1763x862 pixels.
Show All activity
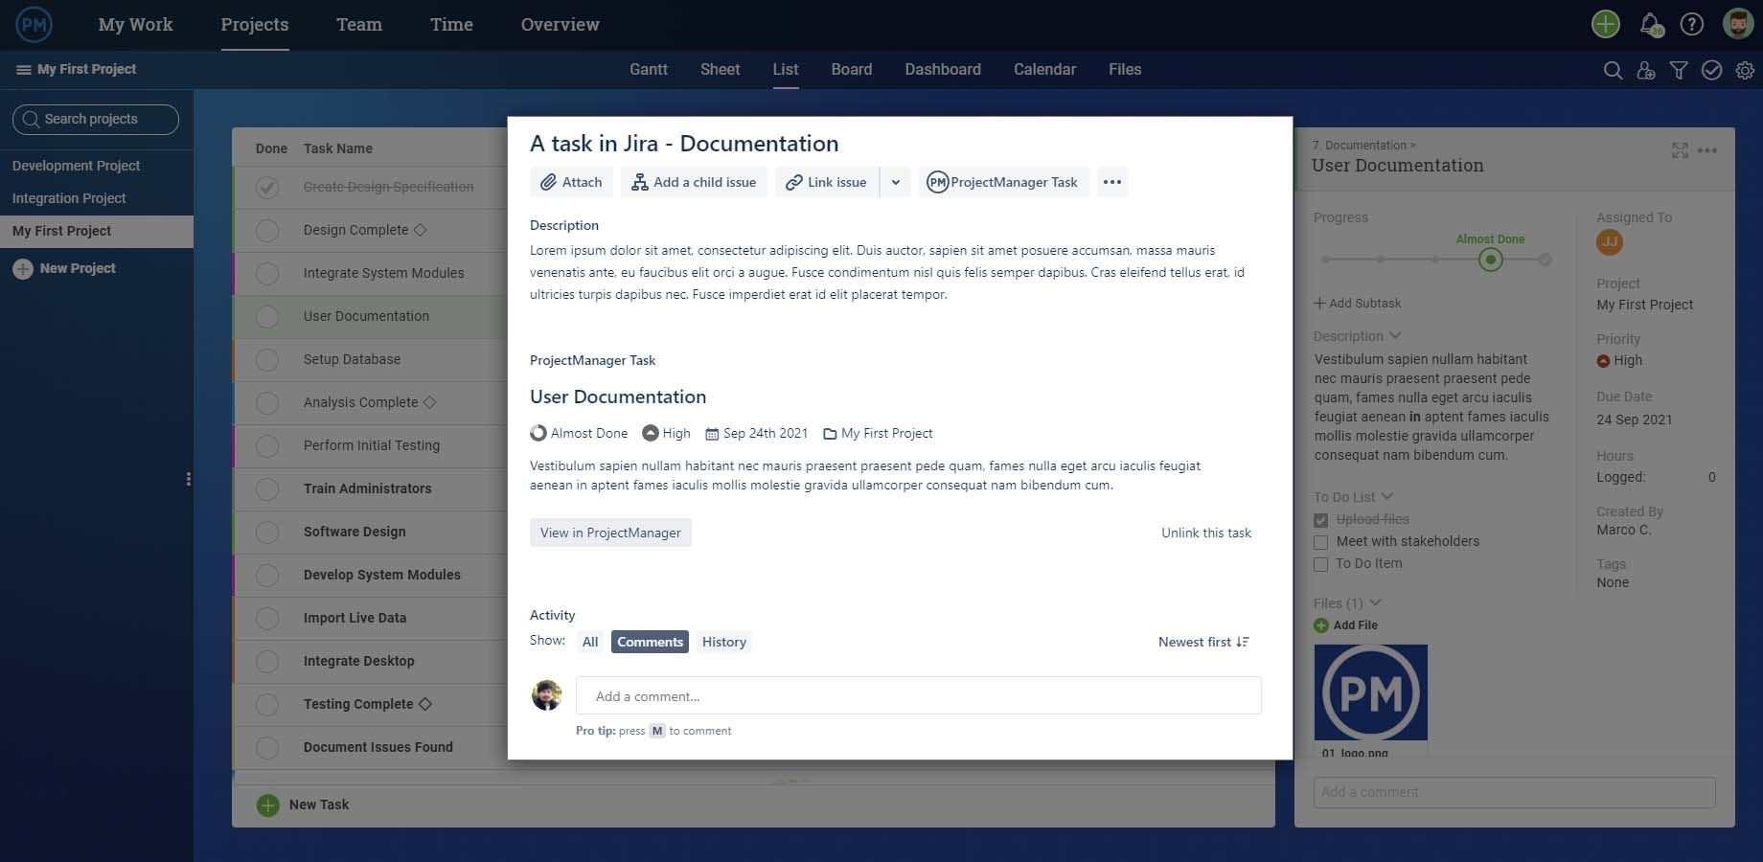[590, 642]
